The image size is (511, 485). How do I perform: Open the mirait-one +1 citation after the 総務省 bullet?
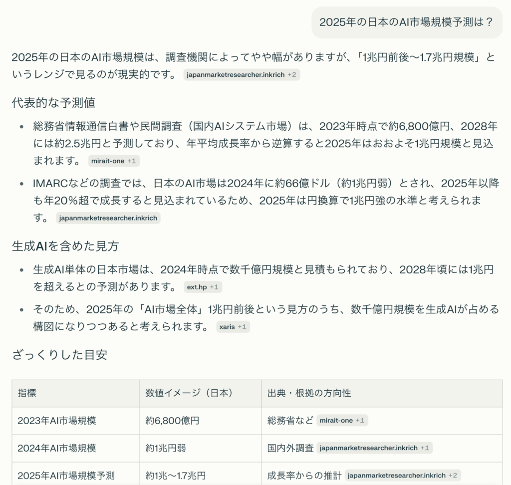click(114, 161)
